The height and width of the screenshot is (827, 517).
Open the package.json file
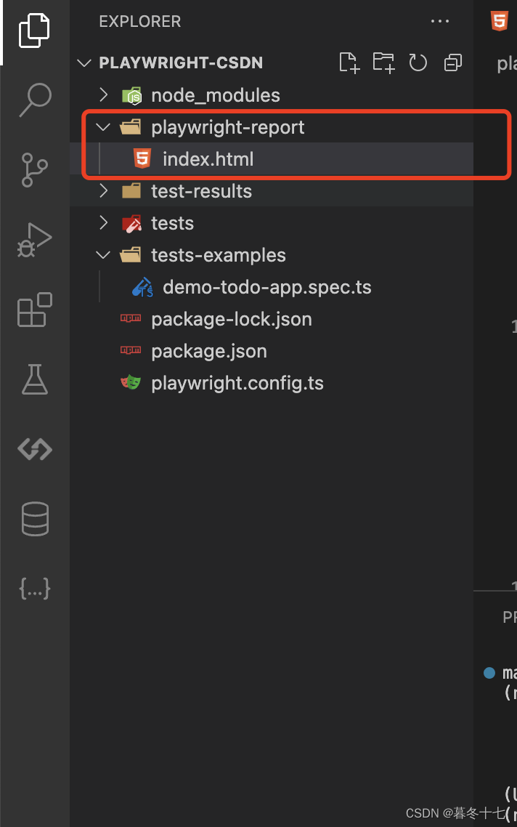pos(208,350)
